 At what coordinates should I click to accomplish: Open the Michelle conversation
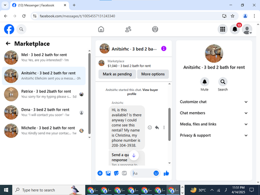point(44,131)
